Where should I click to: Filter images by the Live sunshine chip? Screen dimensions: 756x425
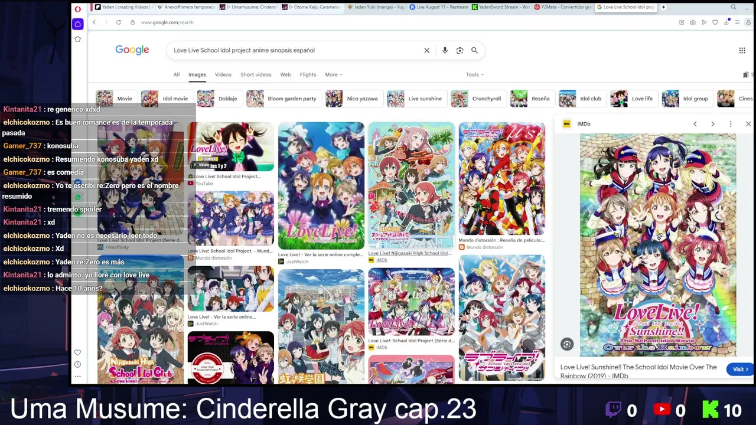point(416,99)
